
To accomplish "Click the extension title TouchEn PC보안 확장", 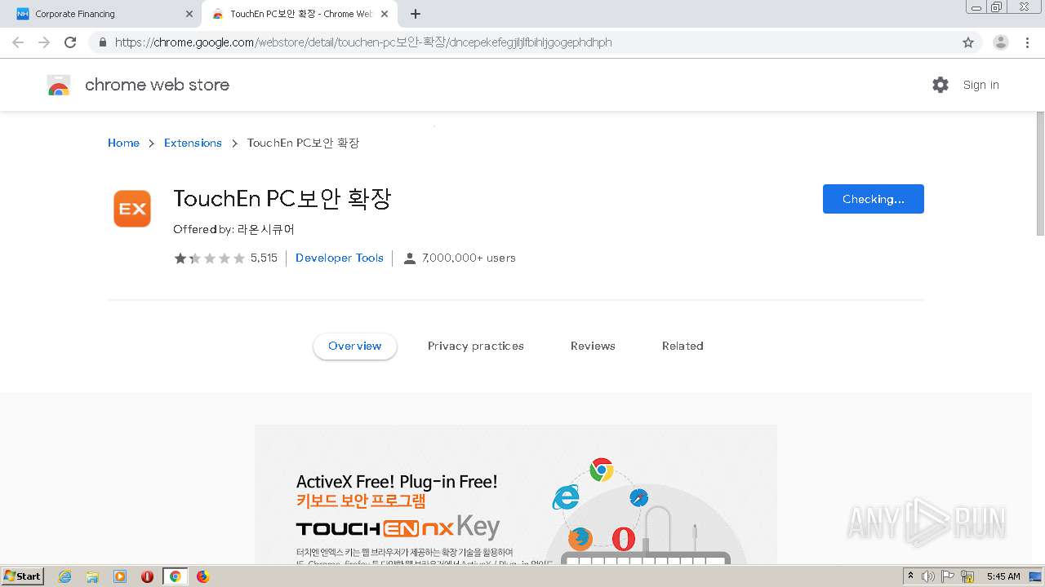I will tap(282, 199).
